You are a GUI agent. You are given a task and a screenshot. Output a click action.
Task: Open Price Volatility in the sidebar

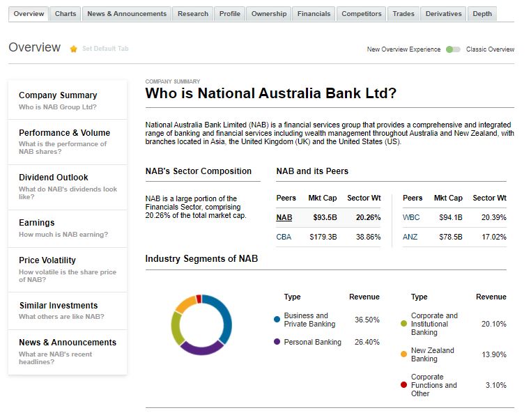pyautogui.click(x=68, y=269)
